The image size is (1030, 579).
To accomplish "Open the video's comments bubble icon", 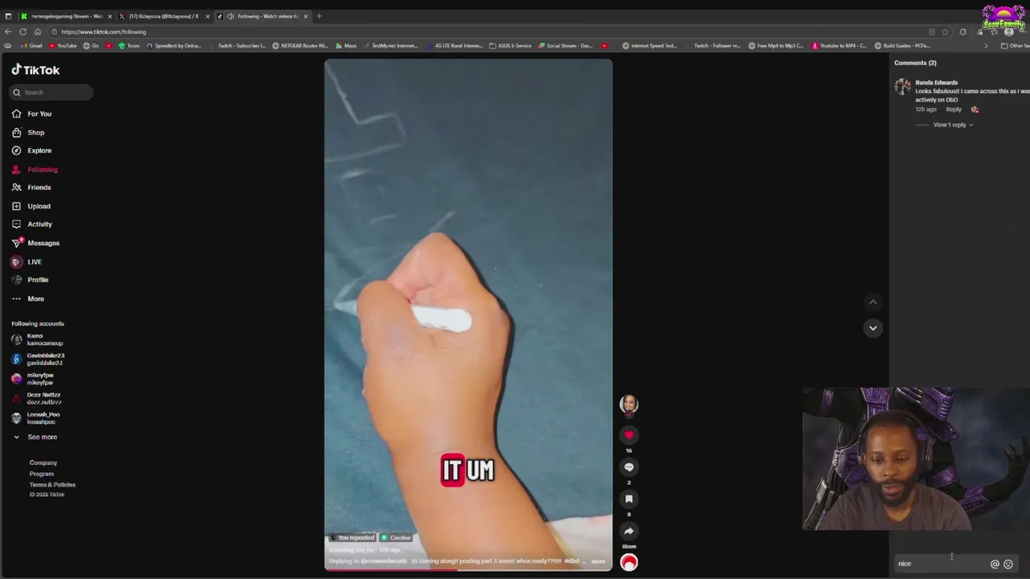I will 629,467.
